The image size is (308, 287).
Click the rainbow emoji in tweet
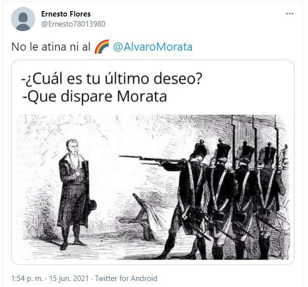(102, 47)
